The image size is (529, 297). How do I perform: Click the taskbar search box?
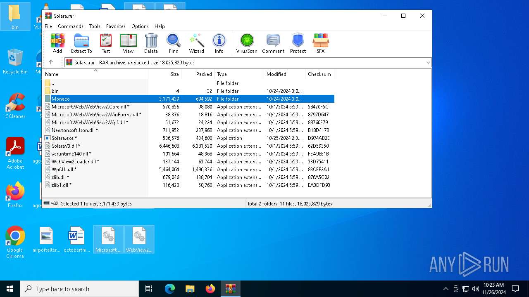pos(79,289)
